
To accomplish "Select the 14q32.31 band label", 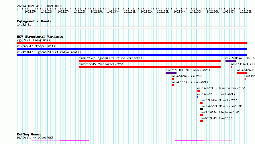I will pyautogui.click(x=24, y=25).
